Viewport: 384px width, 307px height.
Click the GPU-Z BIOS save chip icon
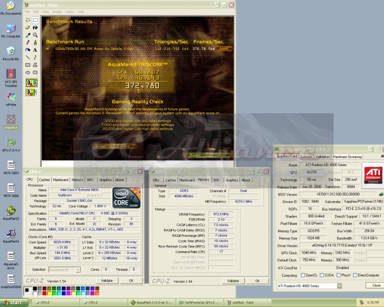pyautogui.click(x=381, y=195)
